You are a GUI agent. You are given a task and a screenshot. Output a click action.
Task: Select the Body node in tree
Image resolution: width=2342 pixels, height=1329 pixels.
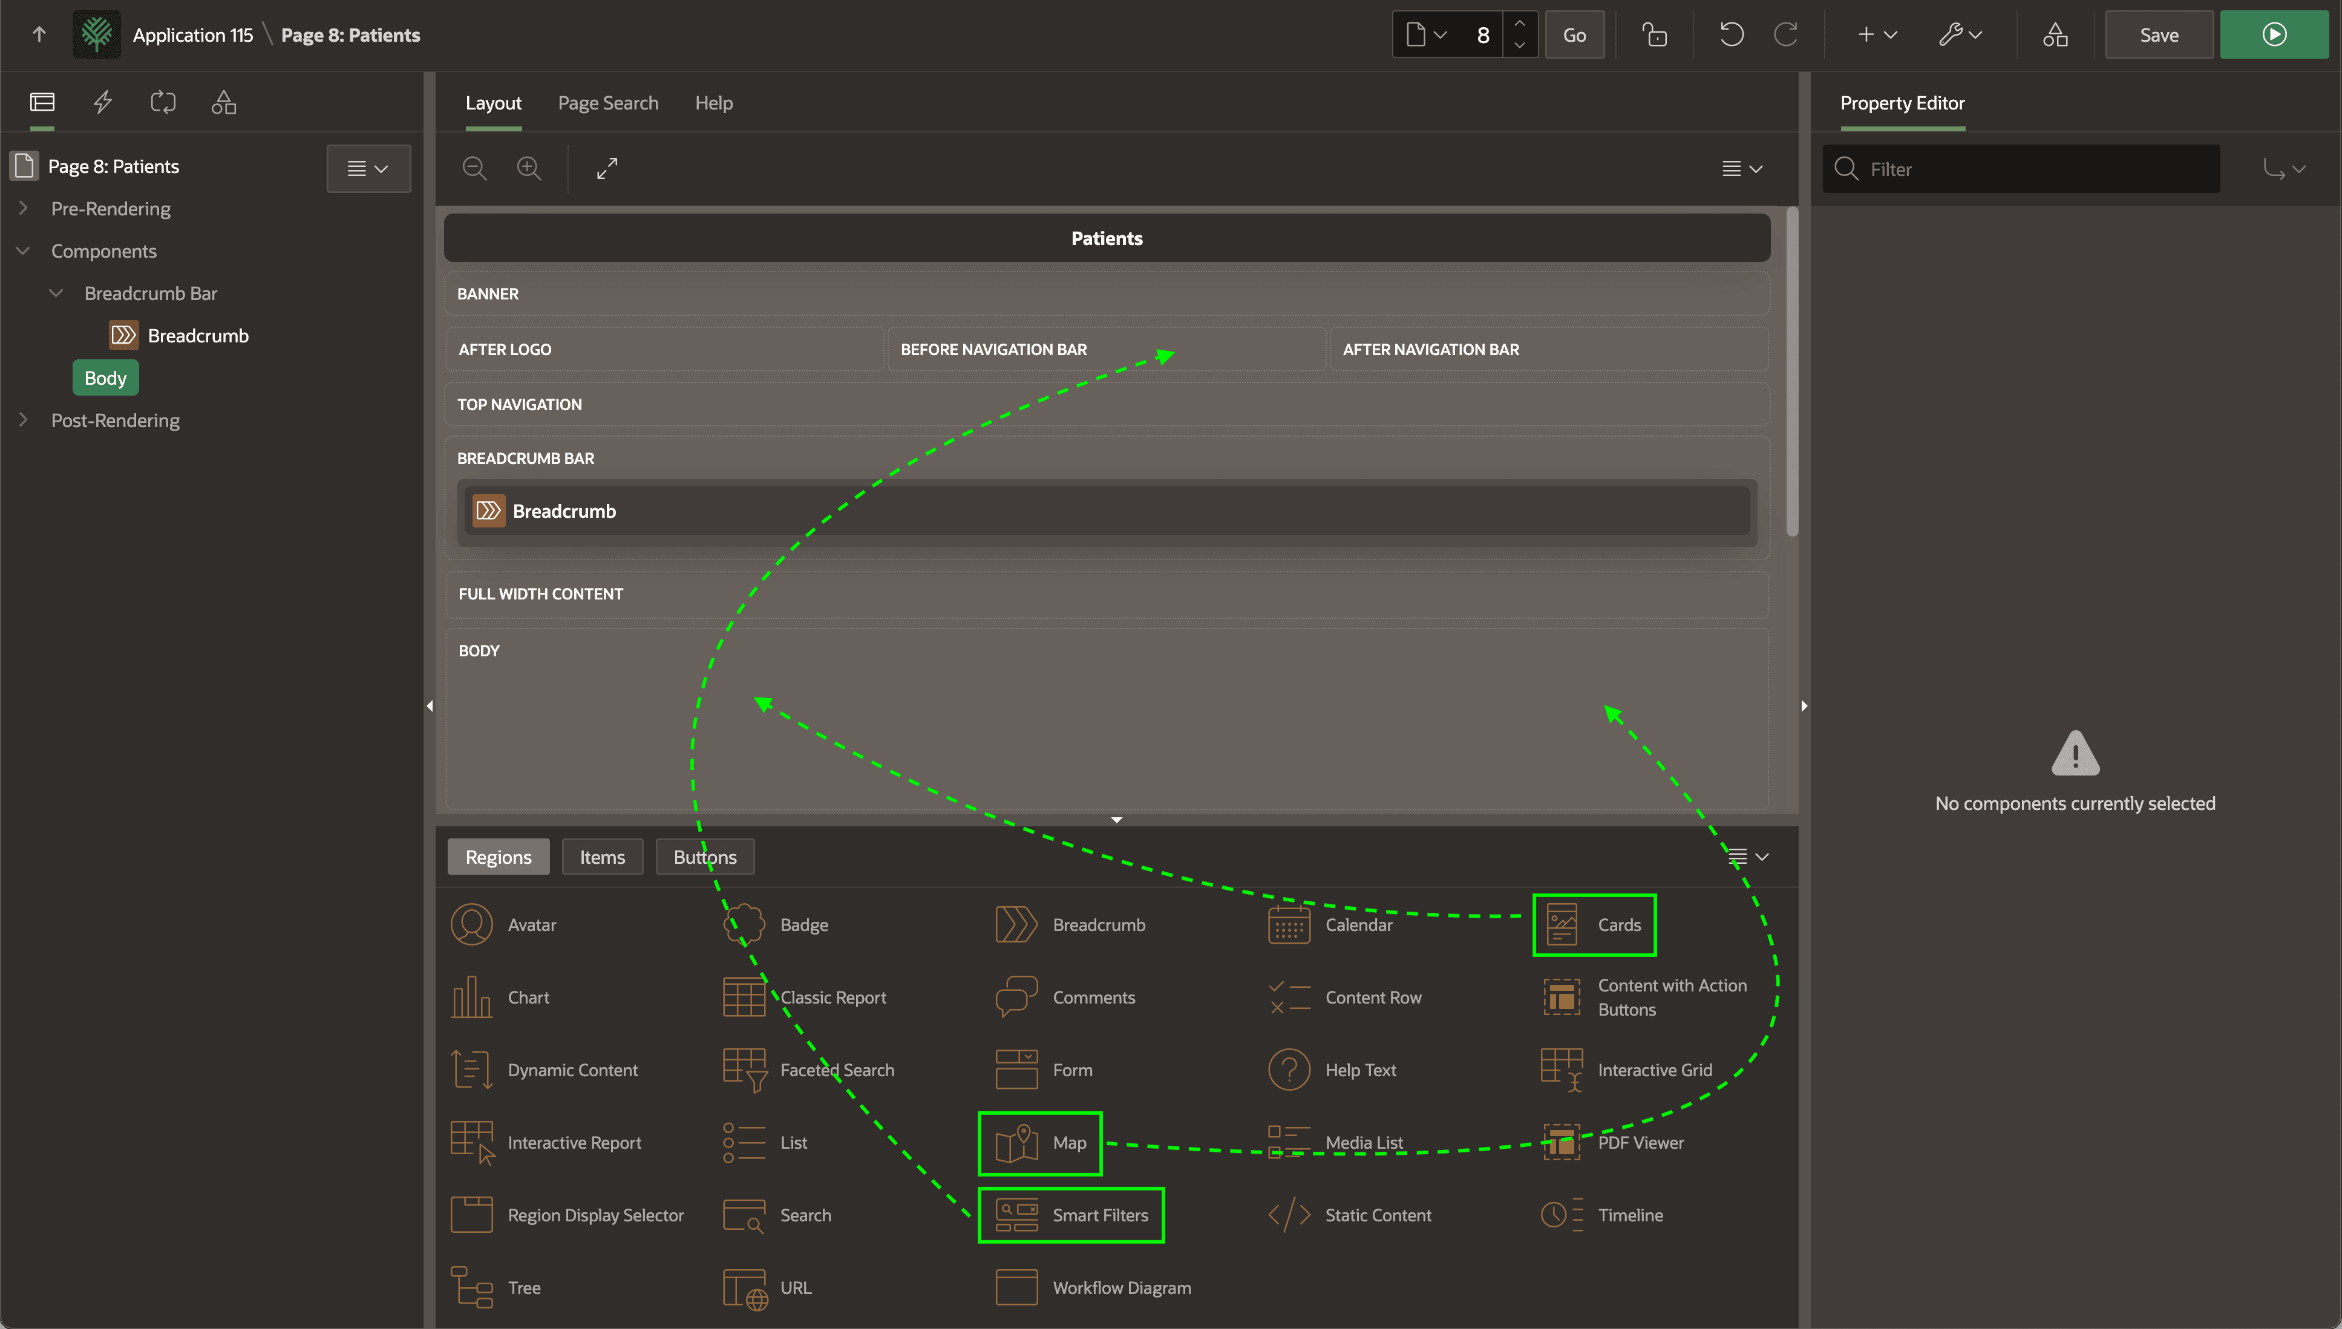point(105,378)
